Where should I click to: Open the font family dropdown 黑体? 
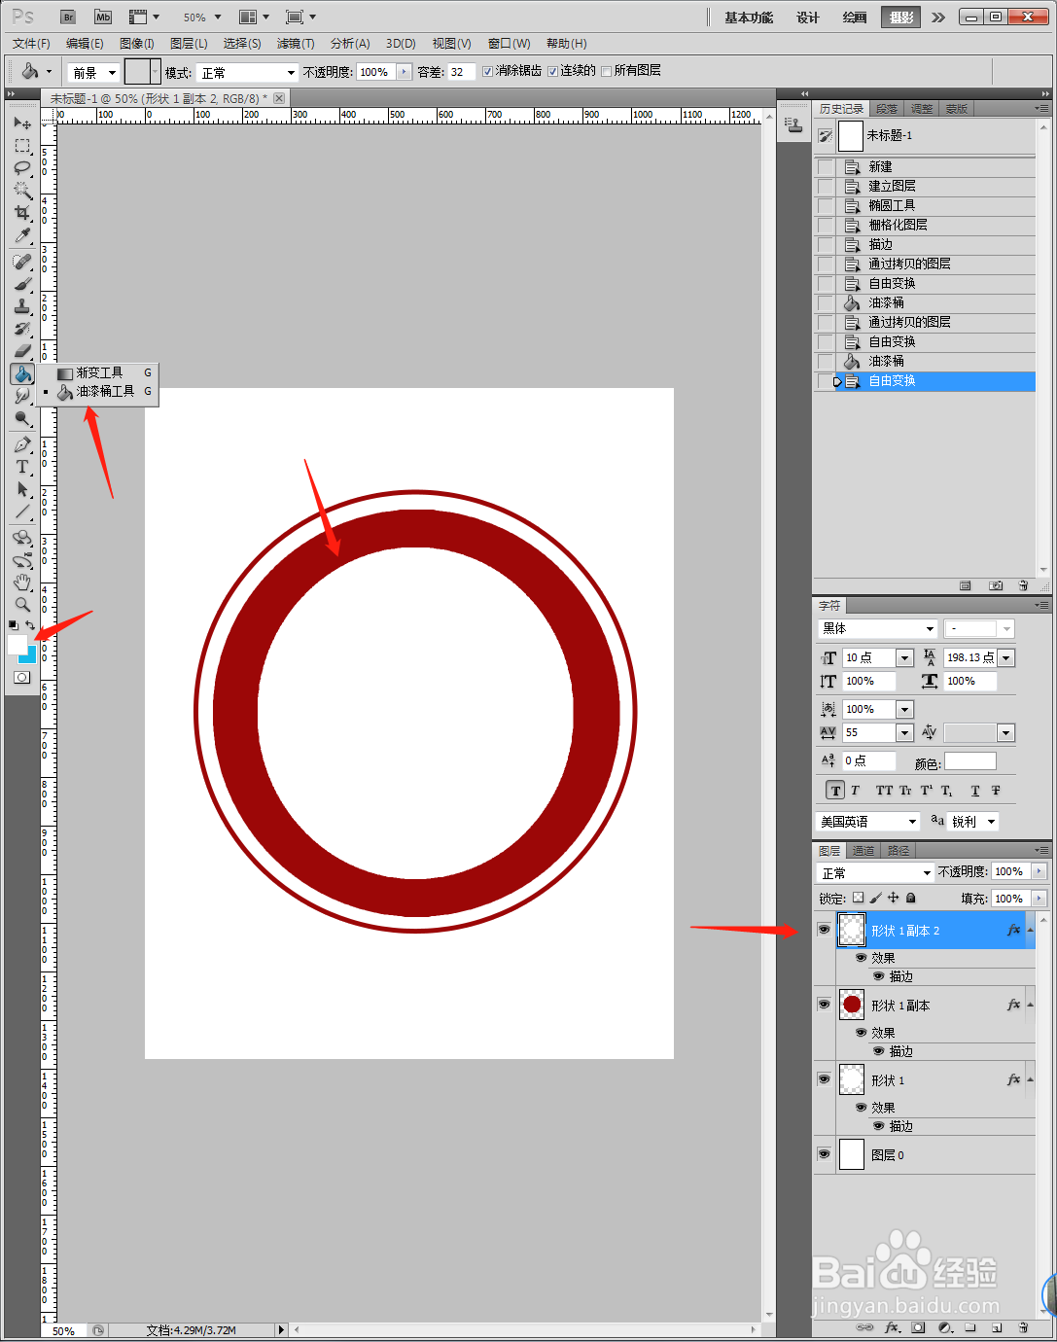[877, 628]
